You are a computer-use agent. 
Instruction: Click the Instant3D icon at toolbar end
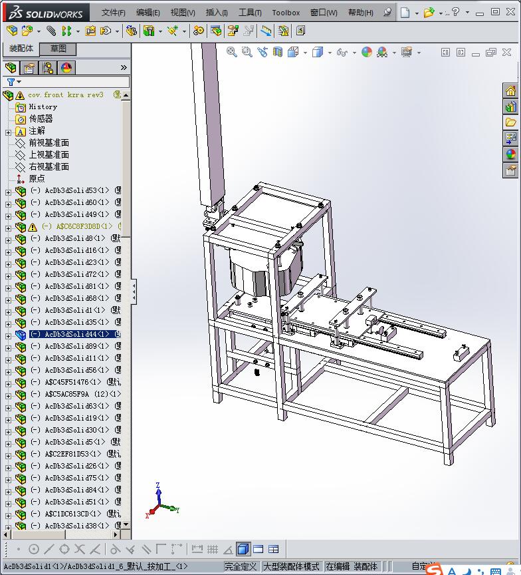[300, 31]
